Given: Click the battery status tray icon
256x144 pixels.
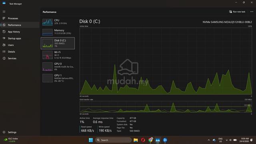Looking at the screenshot, I should click(x=235, y=140).
